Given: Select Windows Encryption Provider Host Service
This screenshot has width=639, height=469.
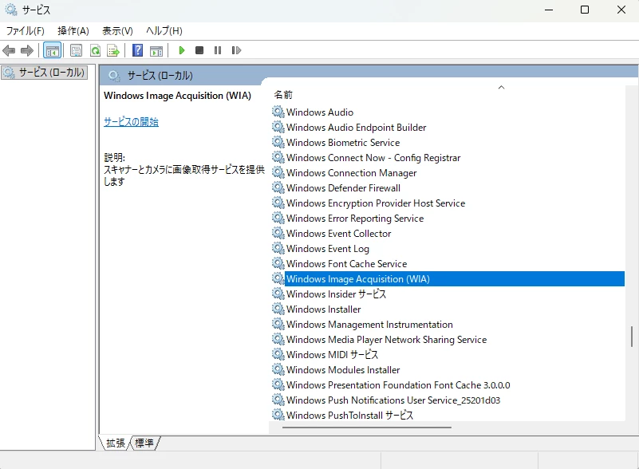Looking at the screenshot, I should click(376, 203).
